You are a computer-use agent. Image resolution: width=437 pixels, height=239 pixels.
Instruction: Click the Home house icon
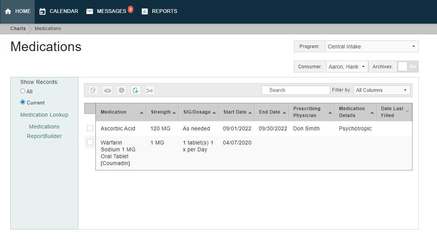click(8, 11)
